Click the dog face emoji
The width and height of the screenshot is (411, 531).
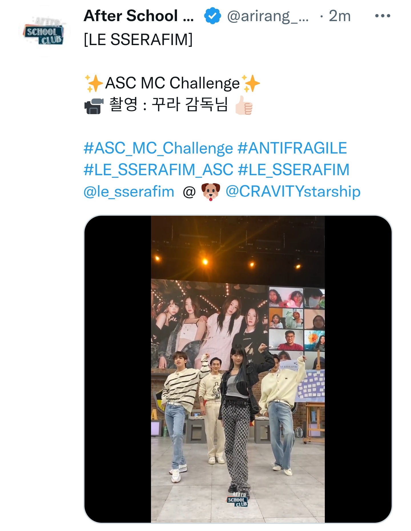tap(211, 192)
